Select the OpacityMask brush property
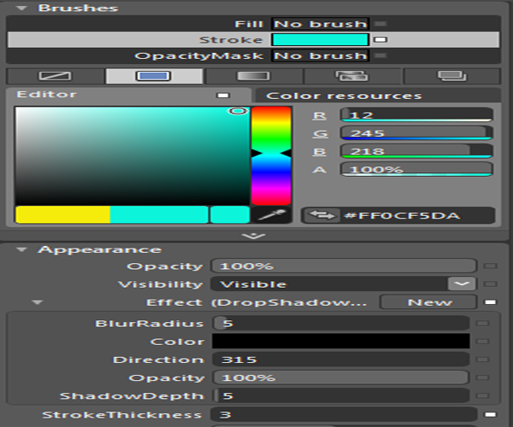This screenshot has height=427, width=513. (x=253, y=56)
